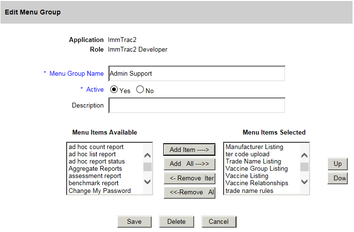Select the No radio button for Active
This screenshot has width=354, height=232.
coord(140,90)
